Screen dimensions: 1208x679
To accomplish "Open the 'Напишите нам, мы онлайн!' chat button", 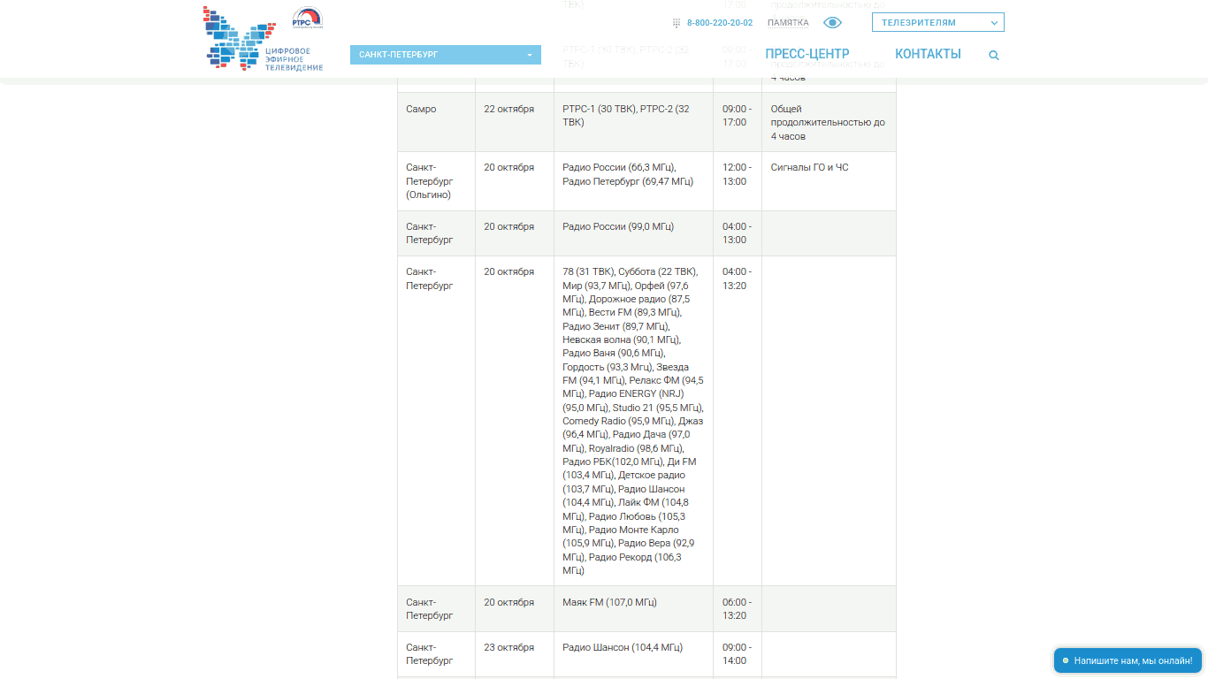I will [x=1128, y=660].
